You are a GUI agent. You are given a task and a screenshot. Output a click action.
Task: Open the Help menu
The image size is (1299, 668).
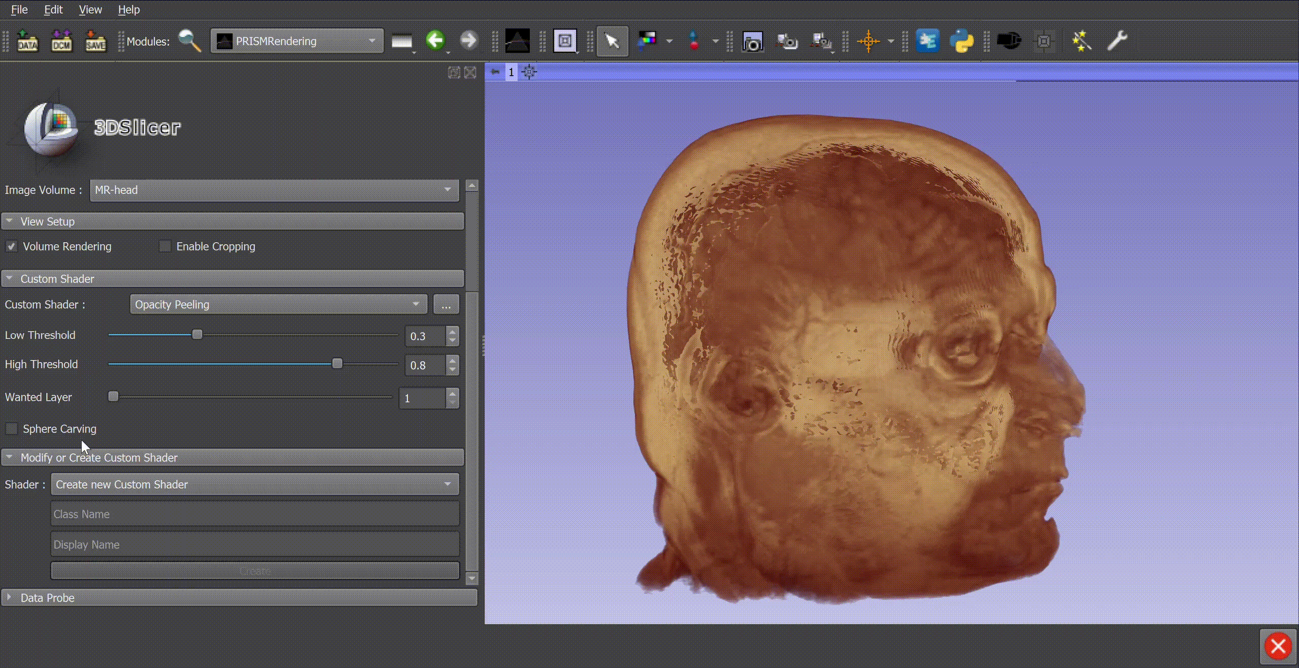[x=128, y=10]
